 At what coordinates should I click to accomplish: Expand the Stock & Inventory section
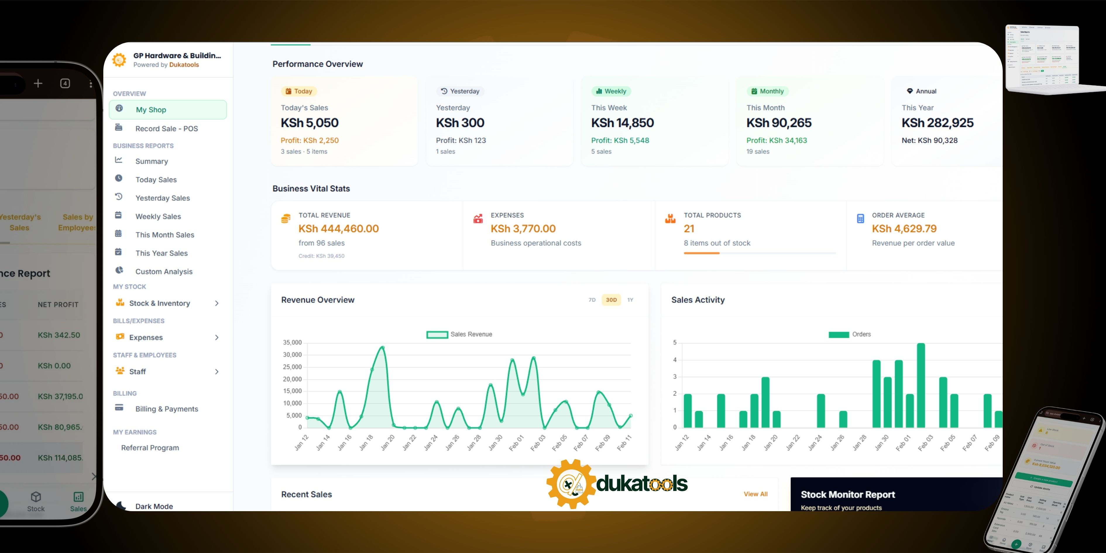coord(217,303)
